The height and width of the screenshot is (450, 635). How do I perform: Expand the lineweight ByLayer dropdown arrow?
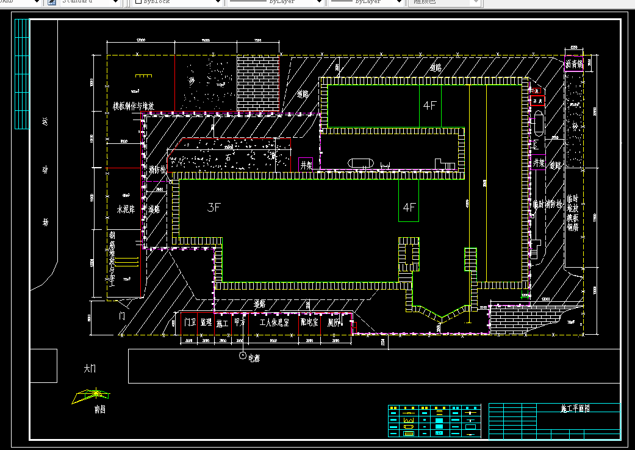click(400, 2)
